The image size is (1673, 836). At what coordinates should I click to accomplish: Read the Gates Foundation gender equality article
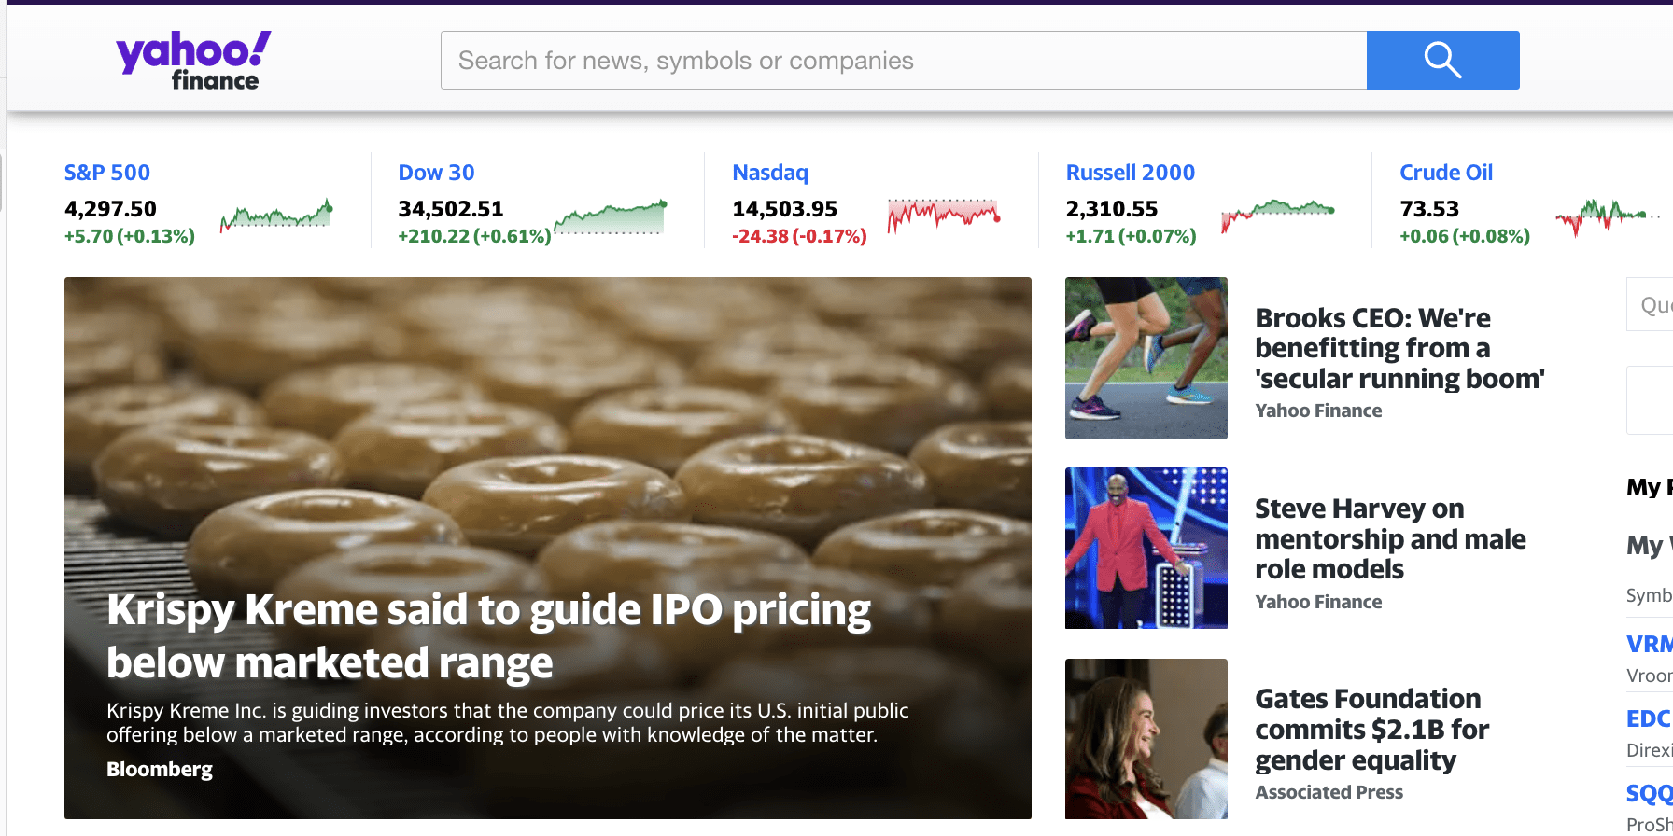[x=1371, y=729]
